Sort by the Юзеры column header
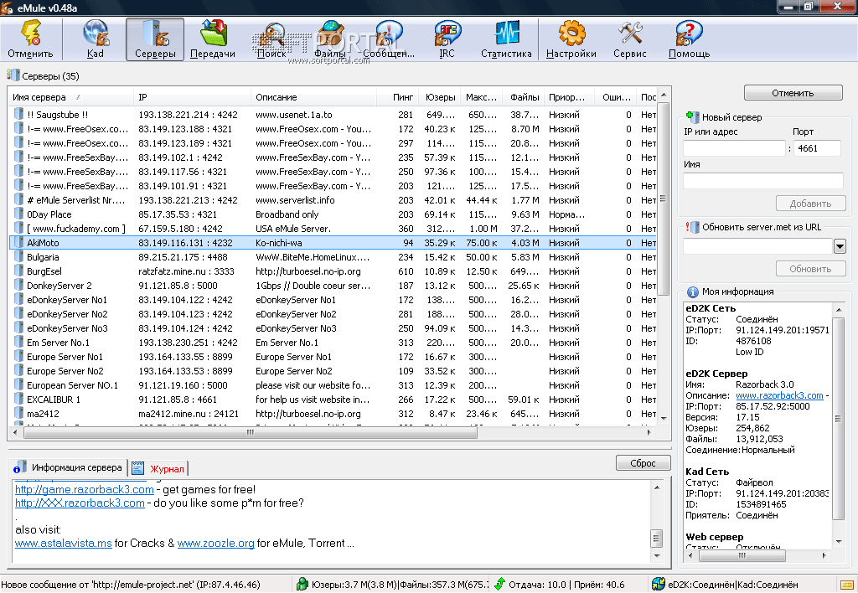 [440, 97]
